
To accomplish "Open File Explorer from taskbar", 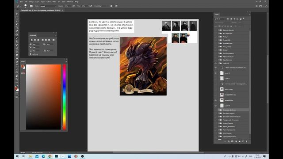I will (31, 156).
